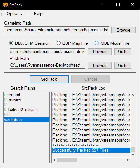Screen dimensions: 140x168
Task: Click the log's scroll right arrow
Action: tap(128, 160)
